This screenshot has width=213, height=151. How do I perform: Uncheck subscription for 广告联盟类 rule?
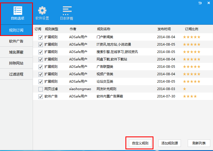click(41, 67)
